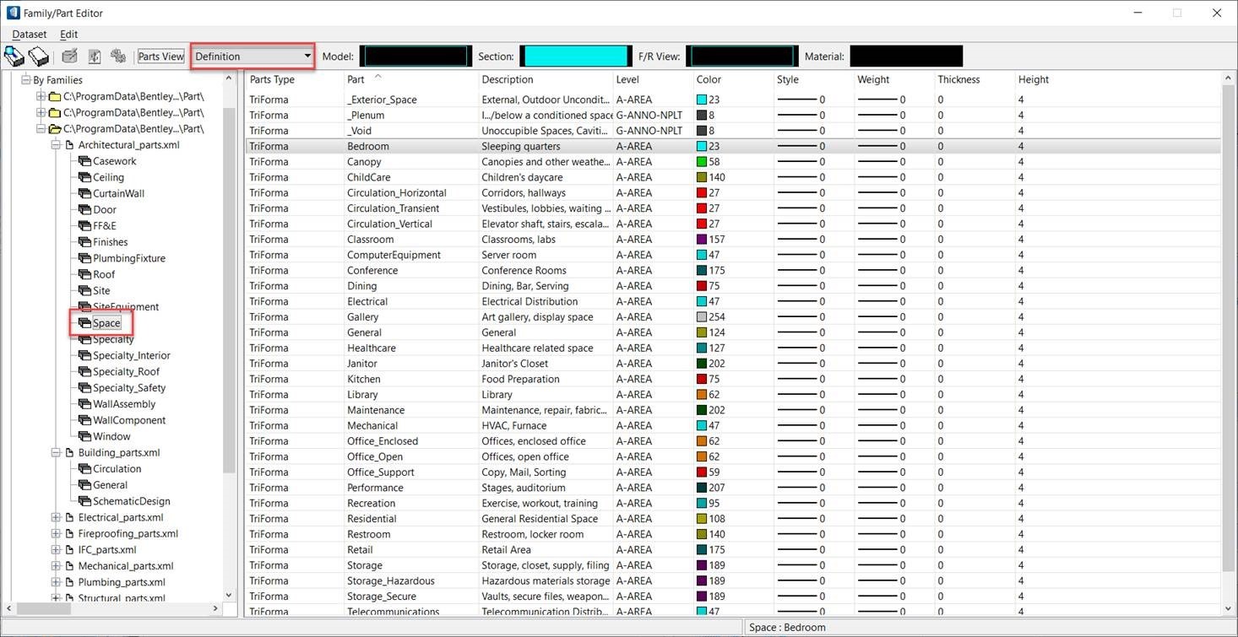Expand the Mechanical_parts.xml node
The image size is (1238, 637).
(56, 566)
